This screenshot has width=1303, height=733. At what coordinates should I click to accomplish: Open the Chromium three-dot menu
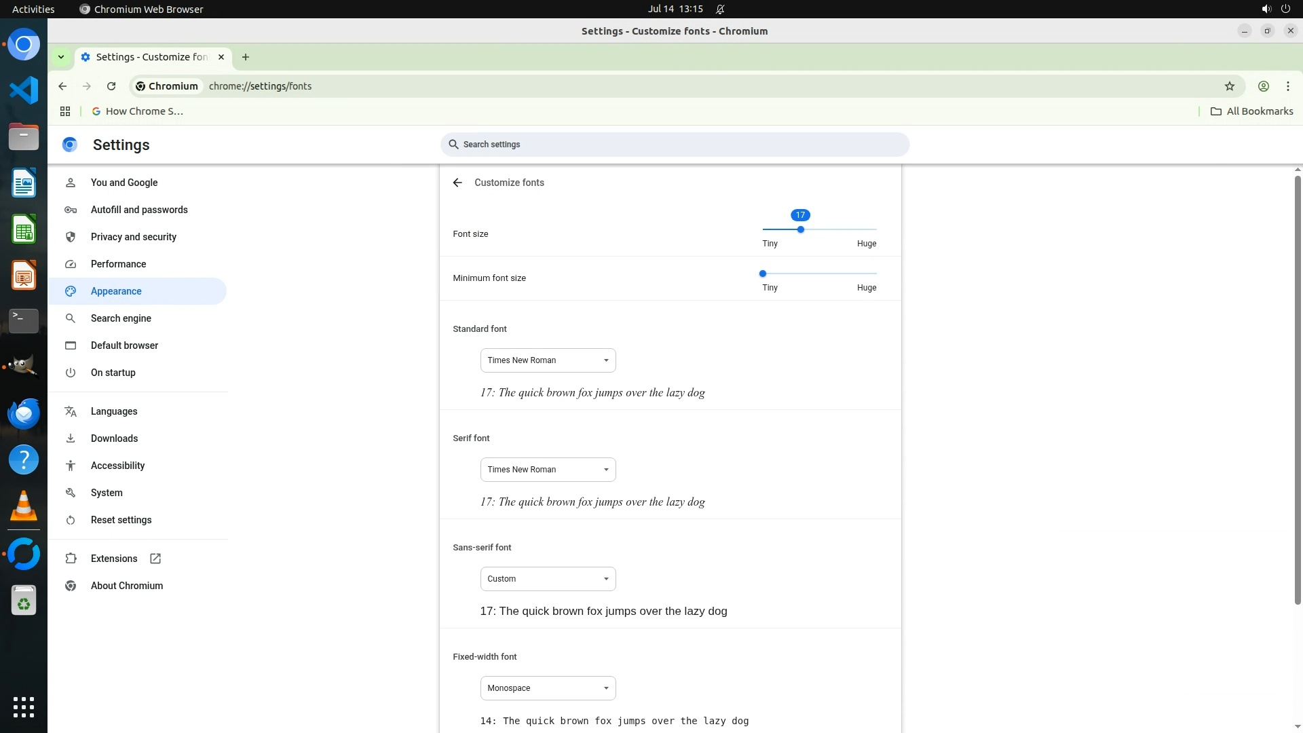click(x=1287, y=86)
